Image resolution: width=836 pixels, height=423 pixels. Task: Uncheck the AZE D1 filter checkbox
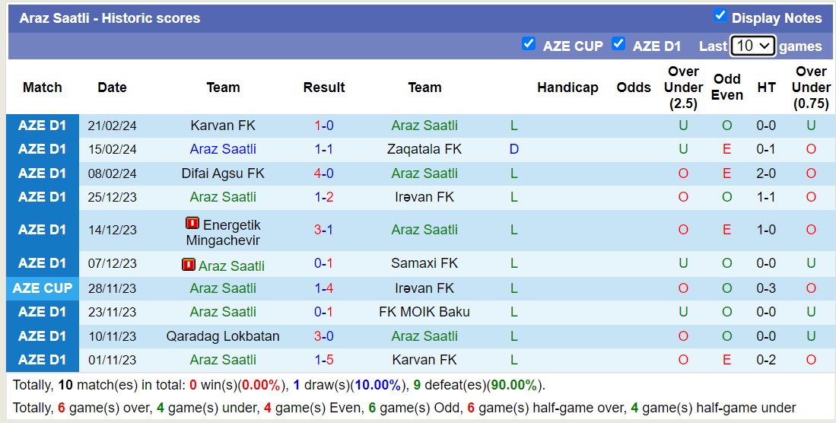click(x=618, y=44)
